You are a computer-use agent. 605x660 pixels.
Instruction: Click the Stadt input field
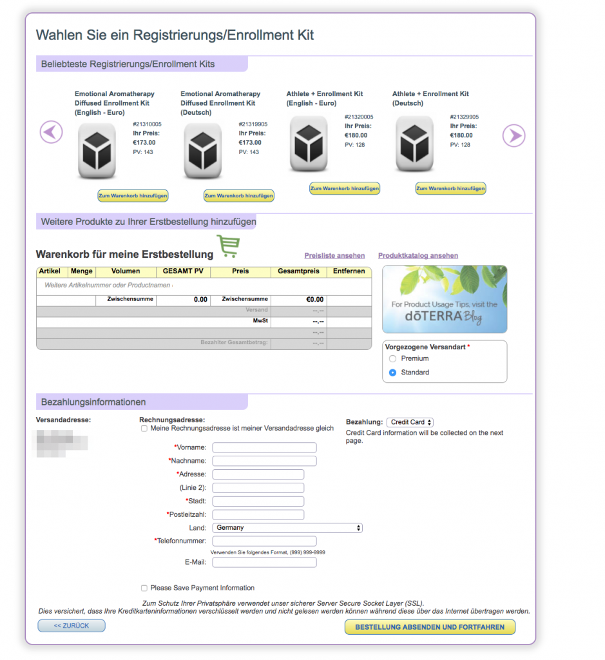(x=258, y=501)
